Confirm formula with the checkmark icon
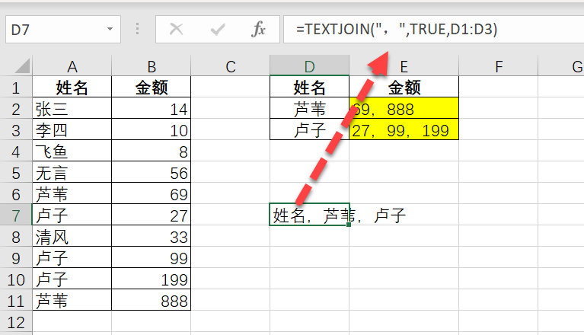Screen dimensions: 584x335 tap(218, 29)
